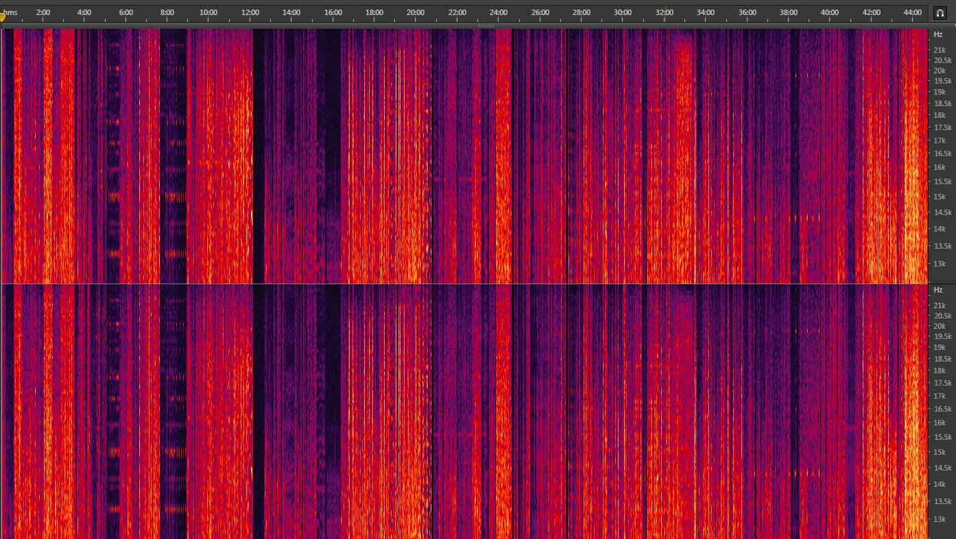Click 19k on lower channel frequency scale

pyautogui.click(x=940, y=347)
